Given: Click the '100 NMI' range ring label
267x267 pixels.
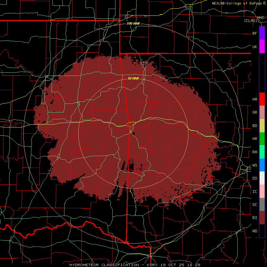Looking at the screenshot, I should click(133, 23).
